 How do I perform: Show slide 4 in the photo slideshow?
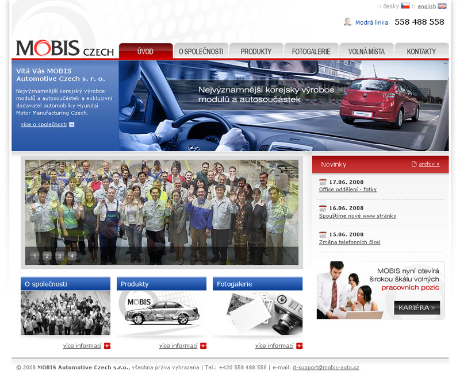click(72, 256)
